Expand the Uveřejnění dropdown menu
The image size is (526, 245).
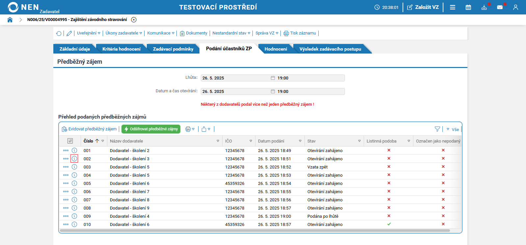point(89,33)
